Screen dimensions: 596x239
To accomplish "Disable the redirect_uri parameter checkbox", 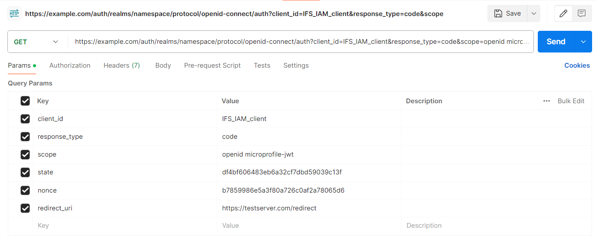I will point(25,208).
